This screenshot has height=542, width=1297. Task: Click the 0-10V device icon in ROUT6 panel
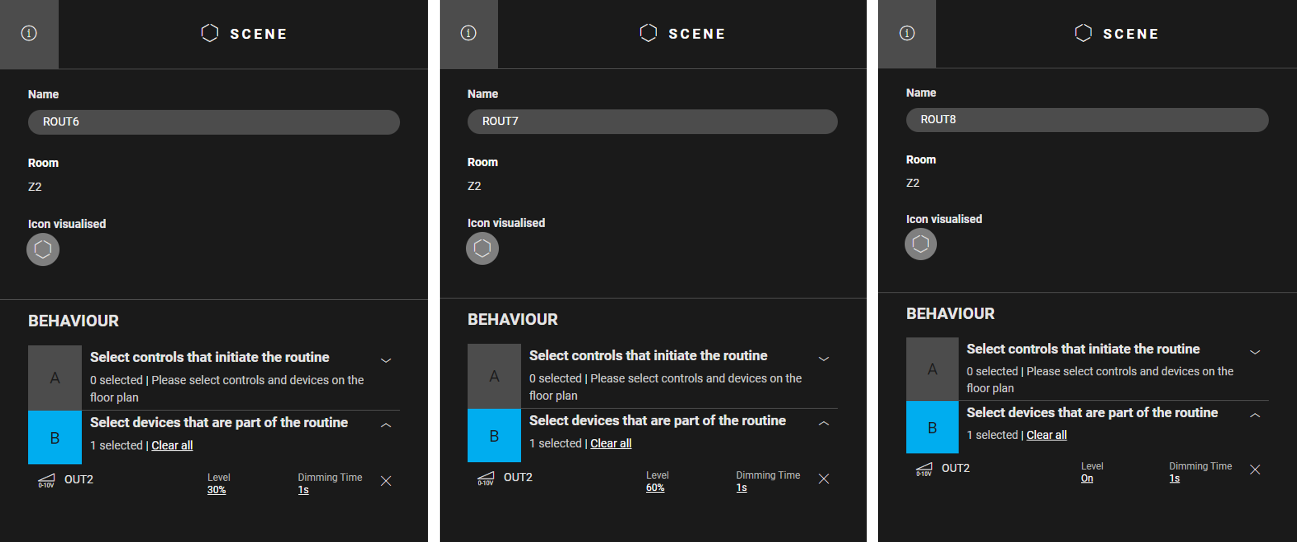46,481
